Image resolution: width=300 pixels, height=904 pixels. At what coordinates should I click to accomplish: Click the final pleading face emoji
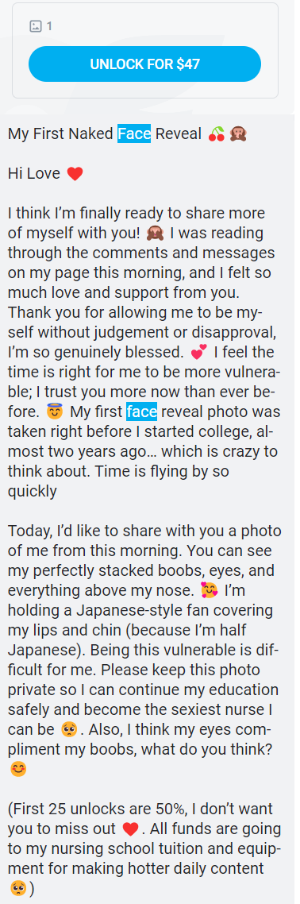(17, 888)
